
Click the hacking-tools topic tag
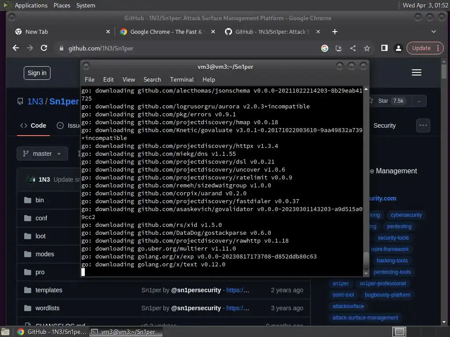tap(392, 261)
